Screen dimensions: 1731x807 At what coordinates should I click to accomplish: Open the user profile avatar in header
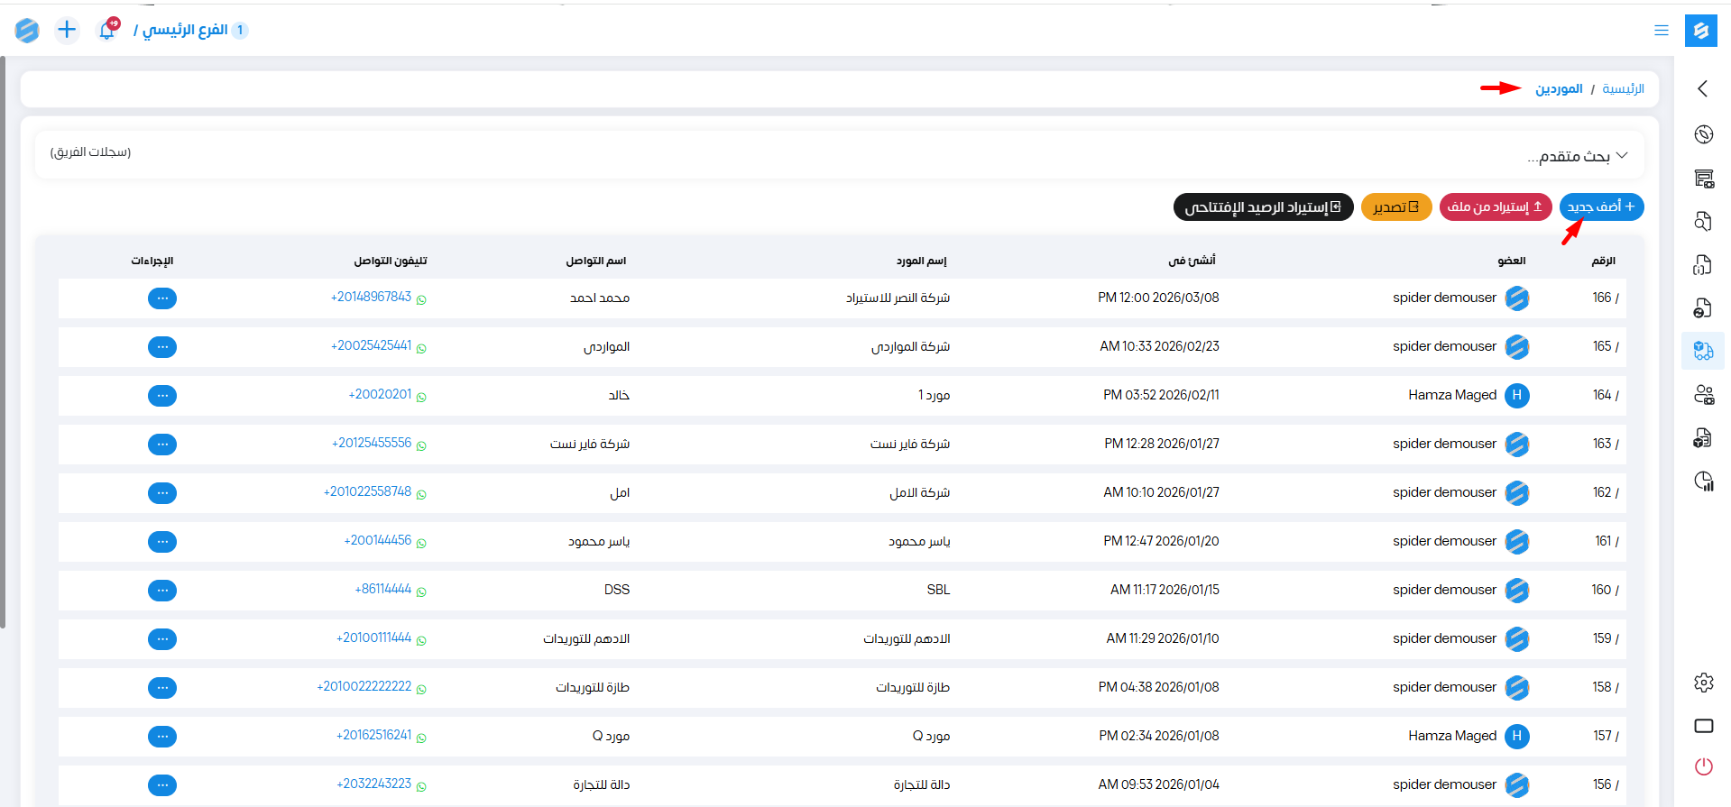pos(27,31)
